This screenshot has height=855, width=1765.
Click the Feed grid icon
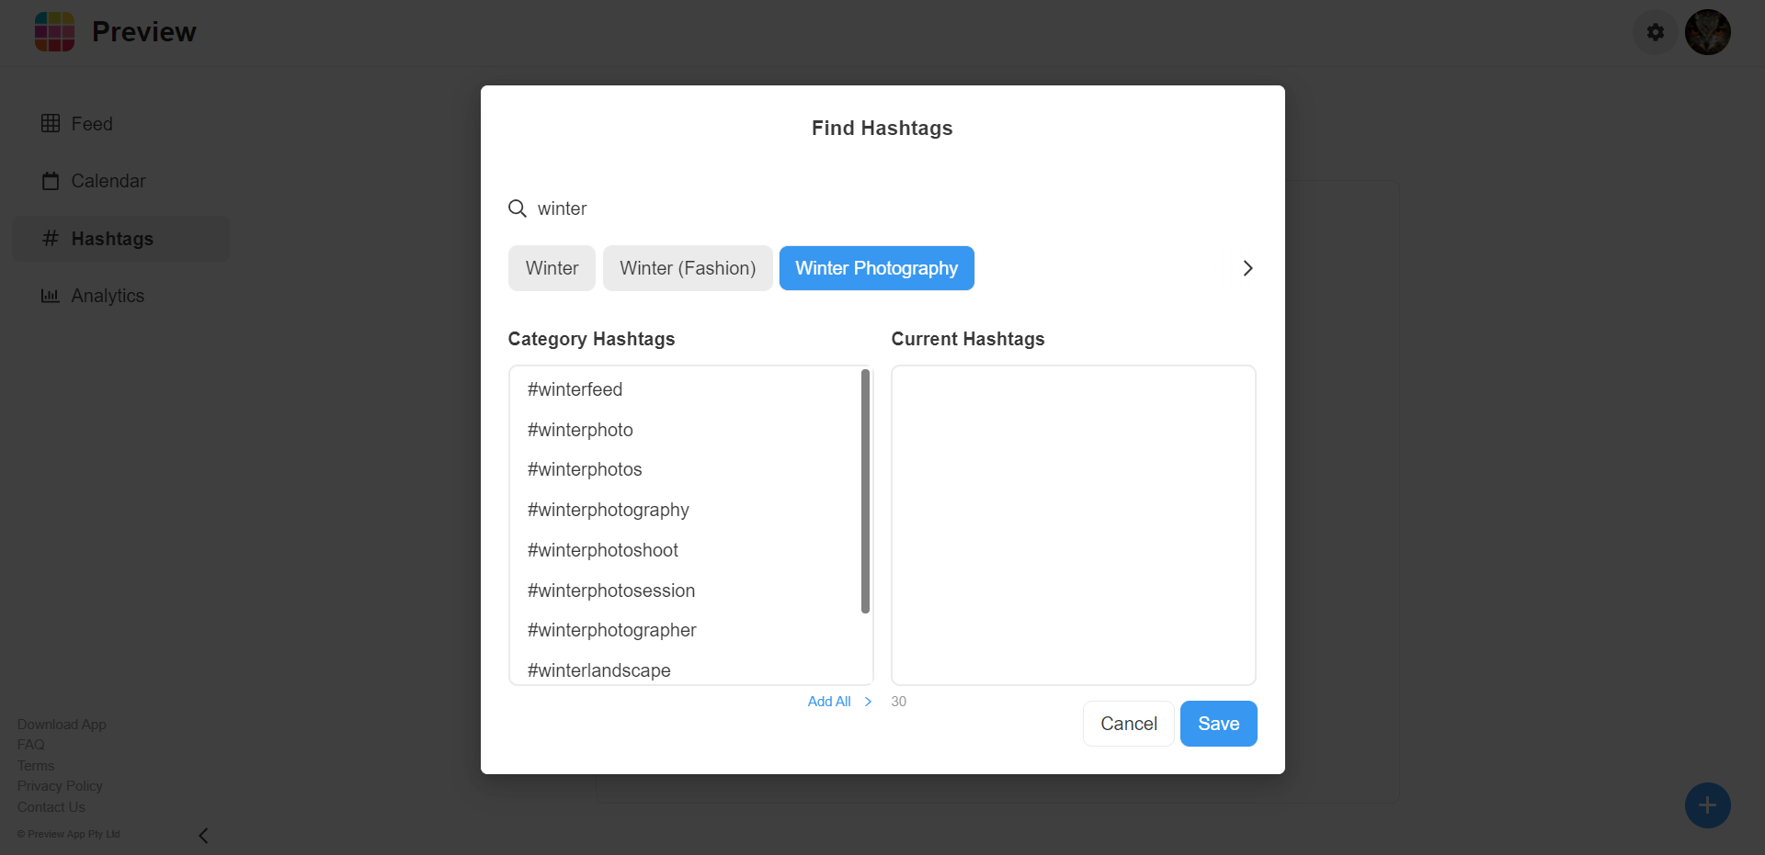coord(51,123)
